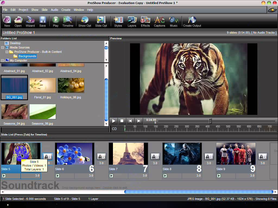This screenshot has width=278, height=208.
Task: Save the show using Save icon
Action: click(x=43, y=22)
